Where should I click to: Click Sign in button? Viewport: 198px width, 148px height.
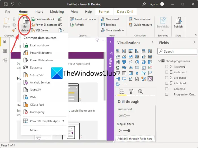(154, 4)
